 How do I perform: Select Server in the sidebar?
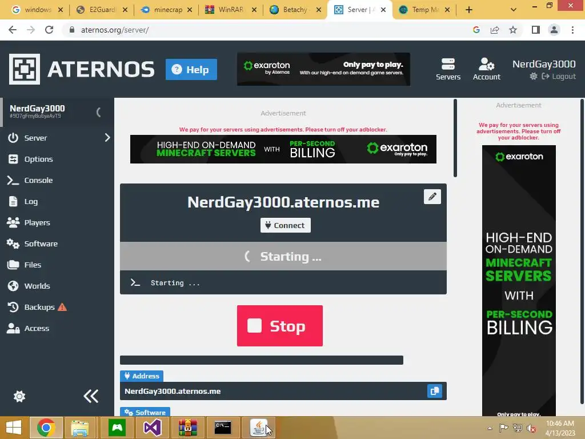point(35,138)
